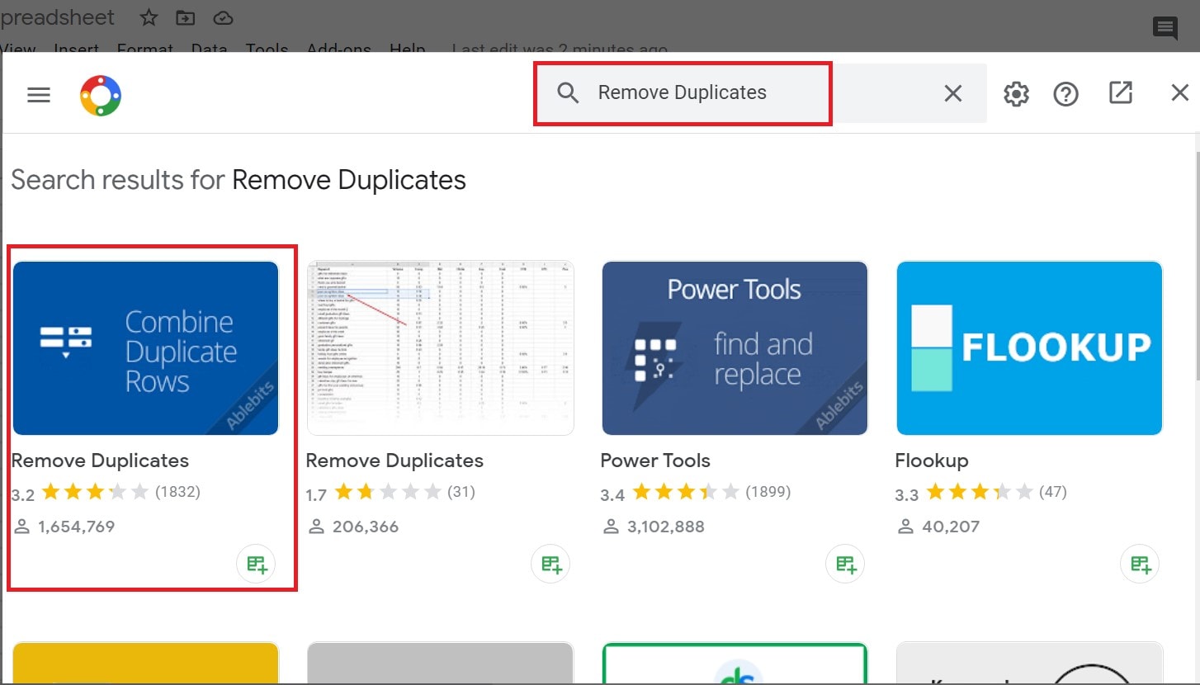Install the Ablebits Remove Duplicates add-on
This screenshot has width=1200, height=685.
[x=256, y=564]
